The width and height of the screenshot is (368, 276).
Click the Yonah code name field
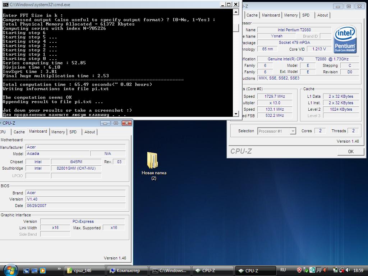point(276,36)
